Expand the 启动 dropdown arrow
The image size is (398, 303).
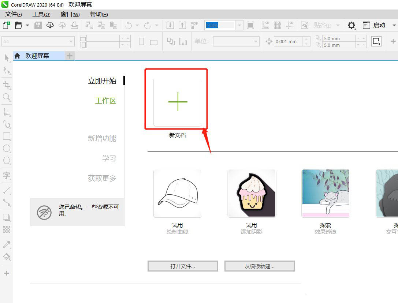point(394,25)
